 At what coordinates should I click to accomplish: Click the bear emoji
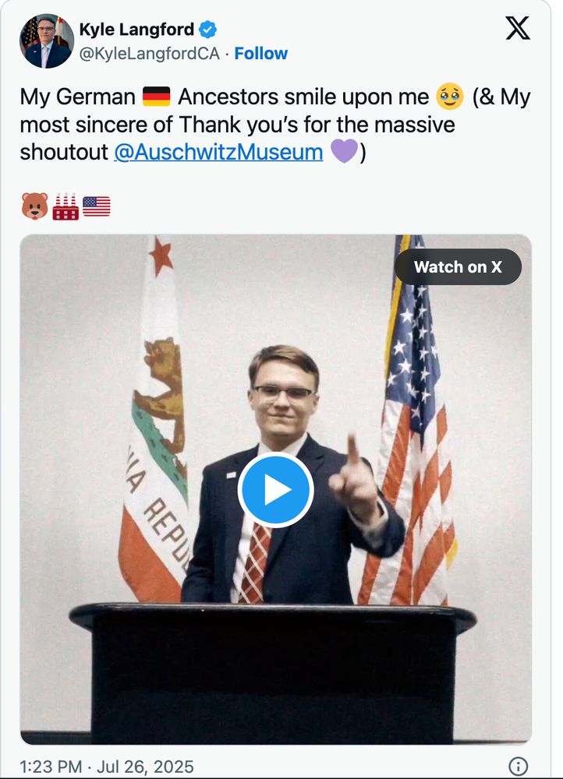(x=34, y=206)
